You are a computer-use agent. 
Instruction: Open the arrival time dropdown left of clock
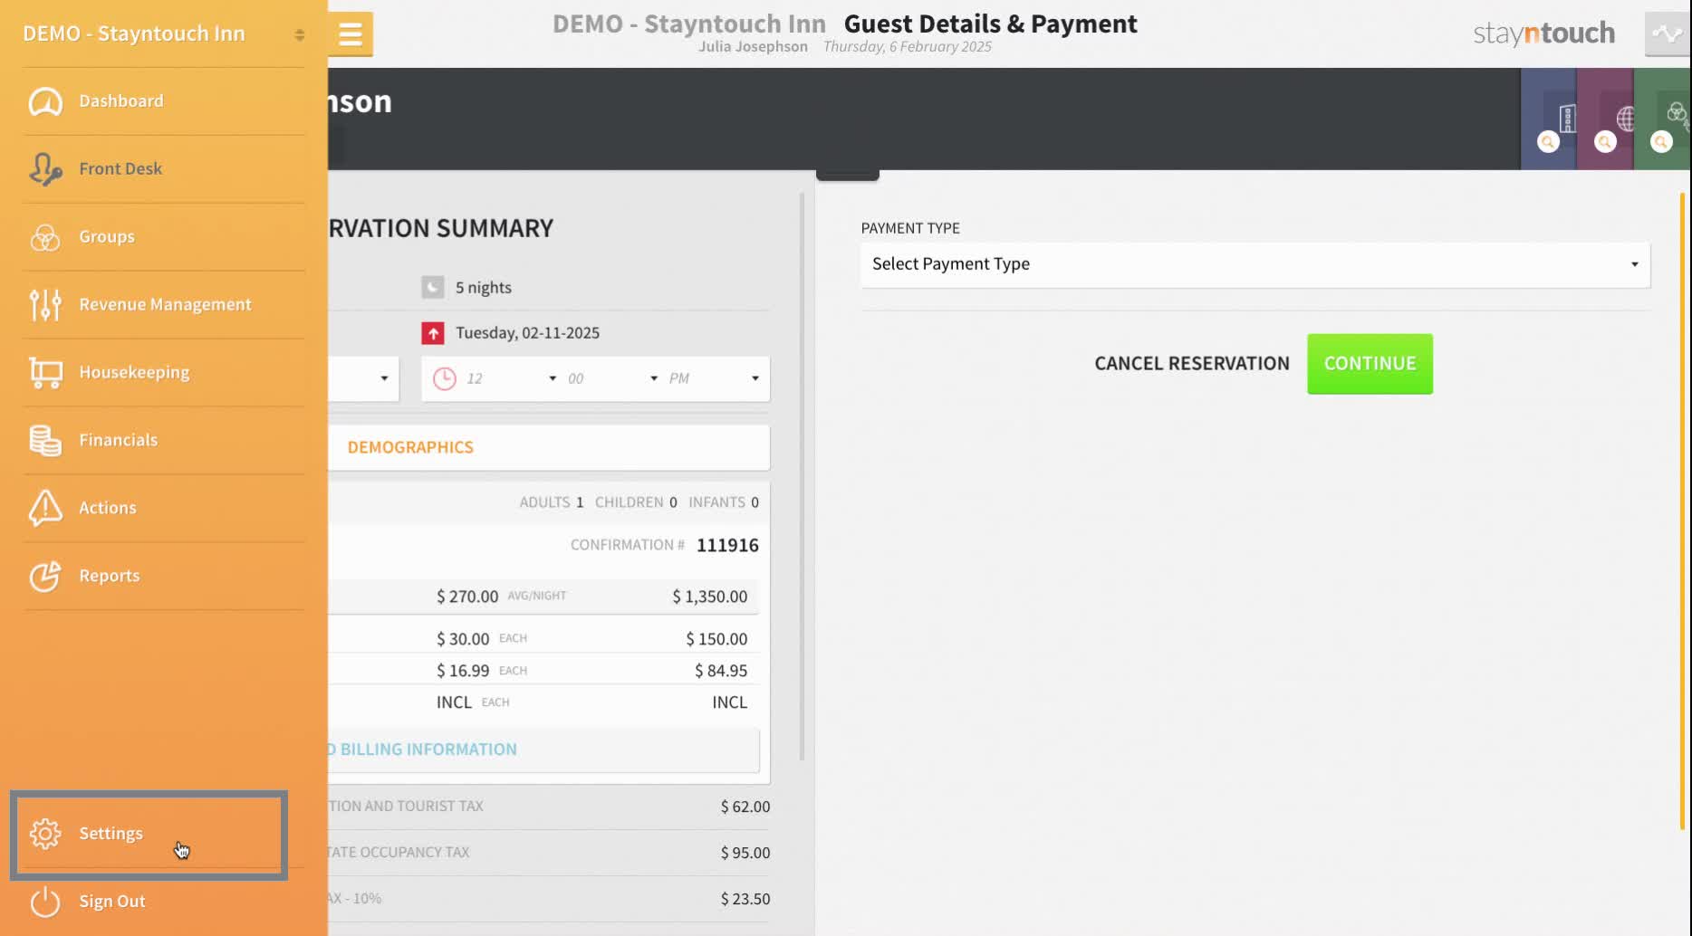click(363, 378)
